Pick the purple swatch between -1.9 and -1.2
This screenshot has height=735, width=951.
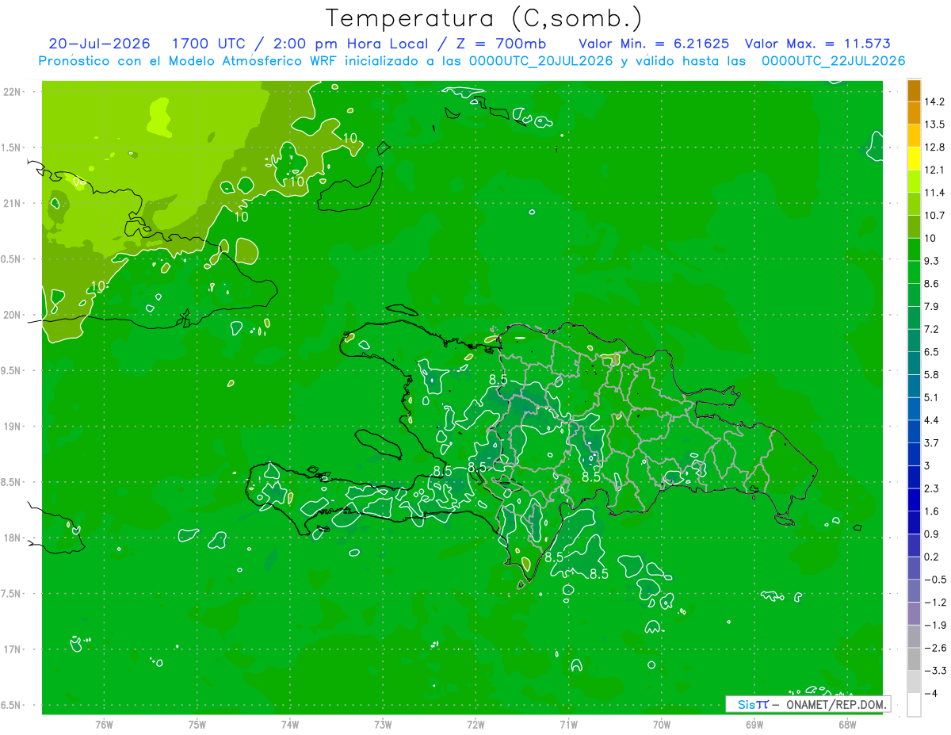click(914, 614)
